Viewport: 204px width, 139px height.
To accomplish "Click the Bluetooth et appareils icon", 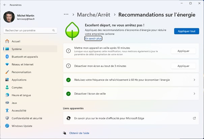I will pos(7,57).
